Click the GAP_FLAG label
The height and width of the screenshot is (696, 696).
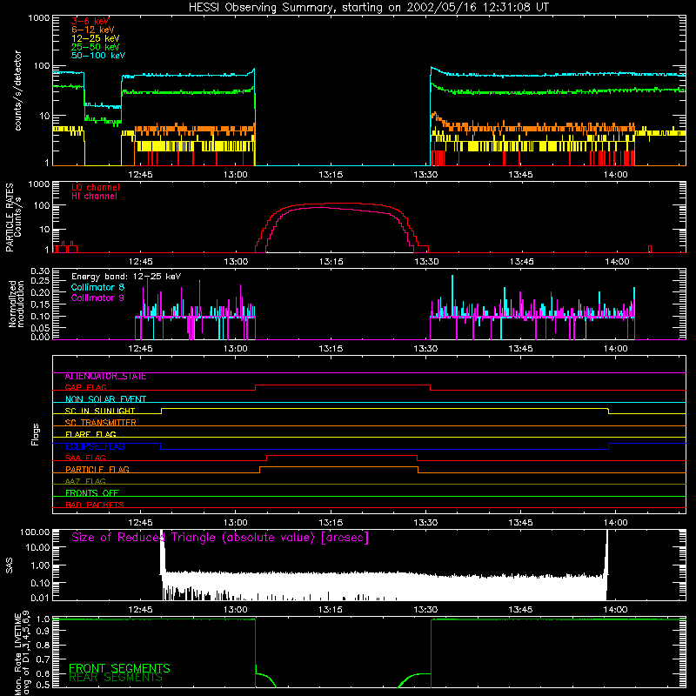coord(85,387)
